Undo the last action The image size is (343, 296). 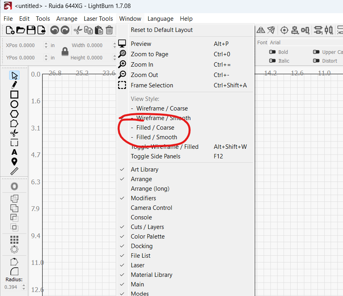(55, 30)
